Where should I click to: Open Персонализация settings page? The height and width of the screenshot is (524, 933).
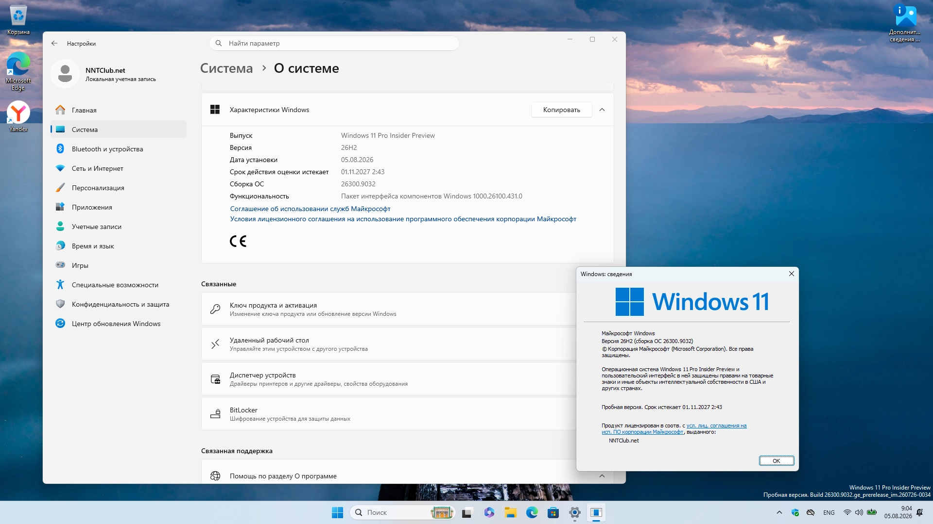point(119,188)
